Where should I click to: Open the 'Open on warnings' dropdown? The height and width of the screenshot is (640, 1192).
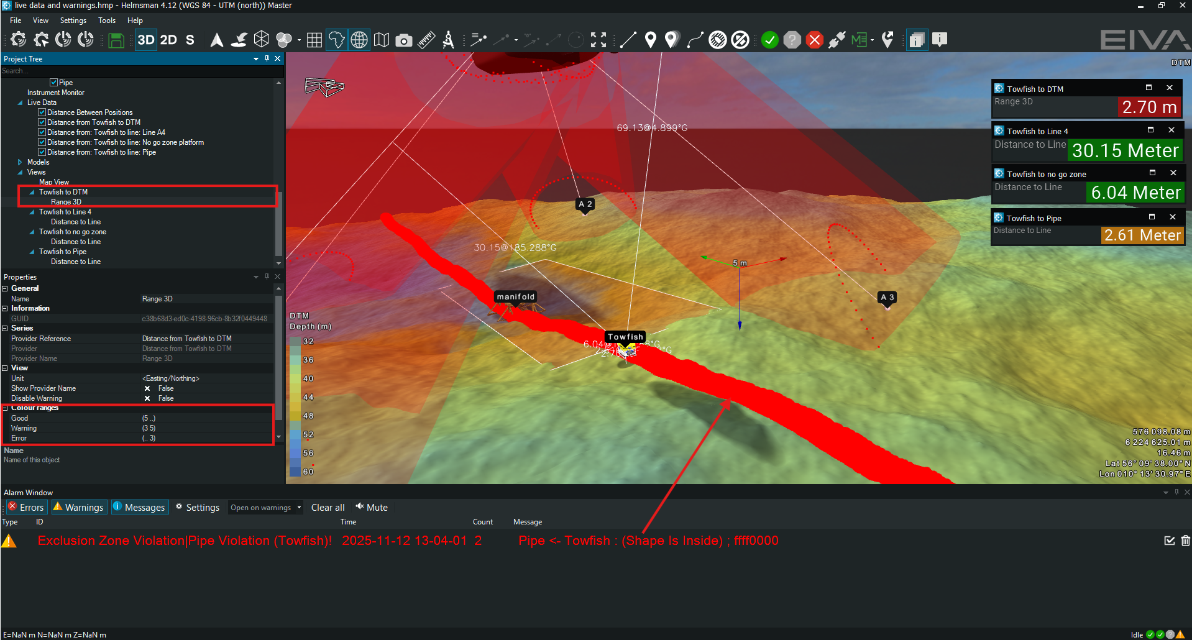point(265,508)
